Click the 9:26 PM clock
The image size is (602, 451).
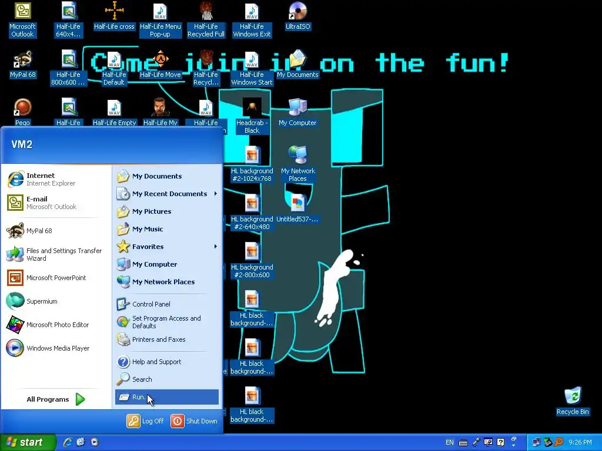point(580,442)
